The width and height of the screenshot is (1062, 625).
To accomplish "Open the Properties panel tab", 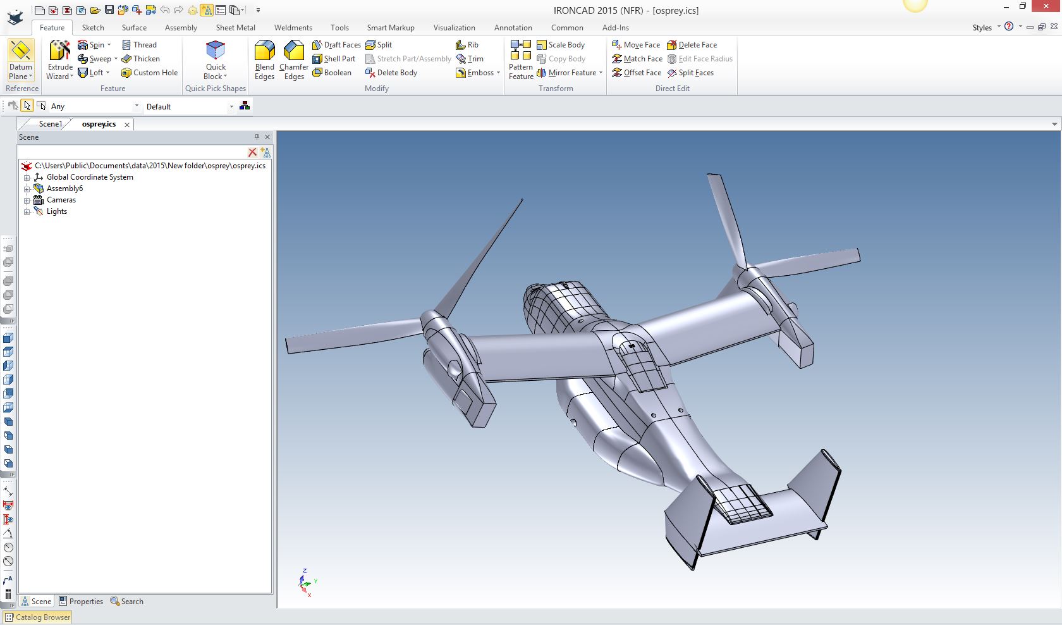I will 80,602.
